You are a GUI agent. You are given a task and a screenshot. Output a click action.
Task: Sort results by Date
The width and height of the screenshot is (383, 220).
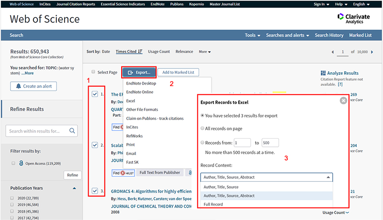click(x=106, y=52)
